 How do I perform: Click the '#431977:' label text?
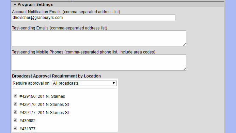click(28, 129)
